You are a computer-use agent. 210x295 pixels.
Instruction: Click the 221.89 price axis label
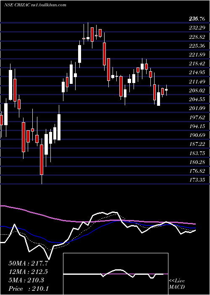tap(197, 55)
